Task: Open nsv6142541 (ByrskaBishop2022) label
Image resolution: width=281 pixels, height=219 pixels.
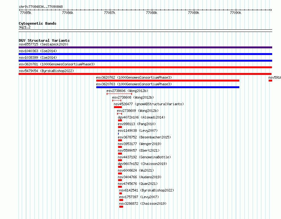Action: pyautogui.click(x=146, y=190)
